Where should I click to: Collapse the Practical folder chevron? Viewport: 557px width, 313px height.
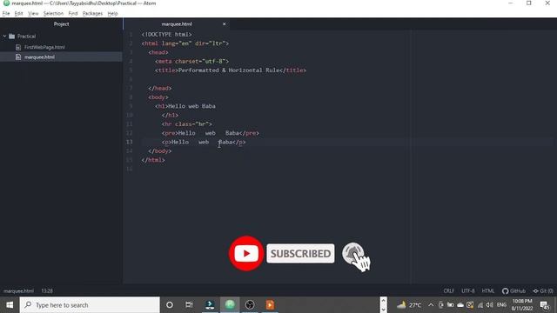click(4, 37)
